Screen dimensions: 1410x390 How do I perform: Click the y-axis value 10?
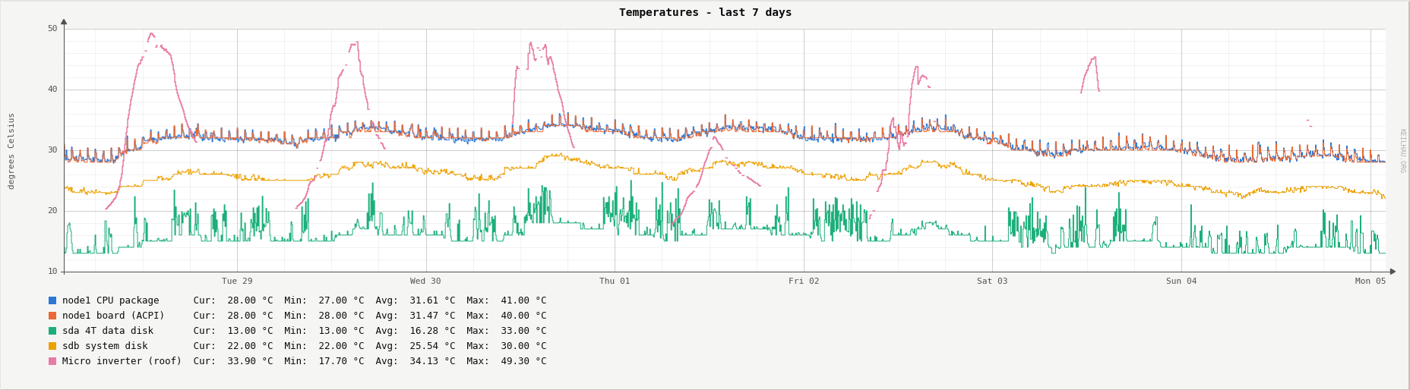(52, 272)
